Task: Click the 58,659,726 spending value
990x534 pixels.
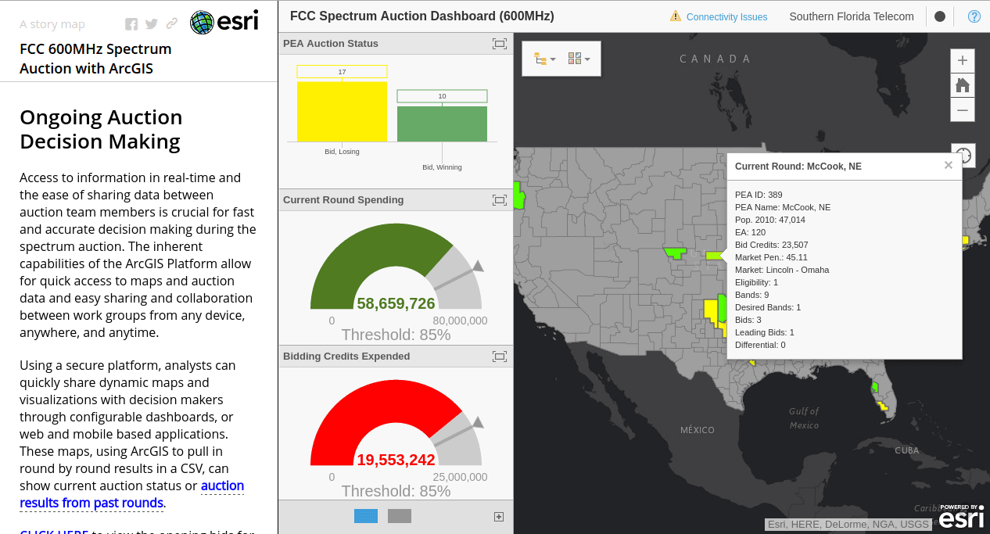Action: (x=396, y=303)
